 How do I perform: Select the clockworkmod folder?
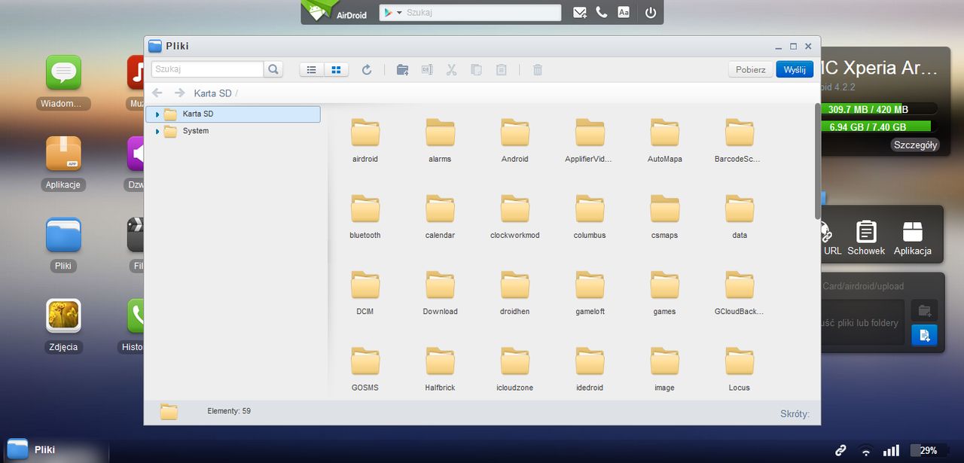(x=515, y=216)
